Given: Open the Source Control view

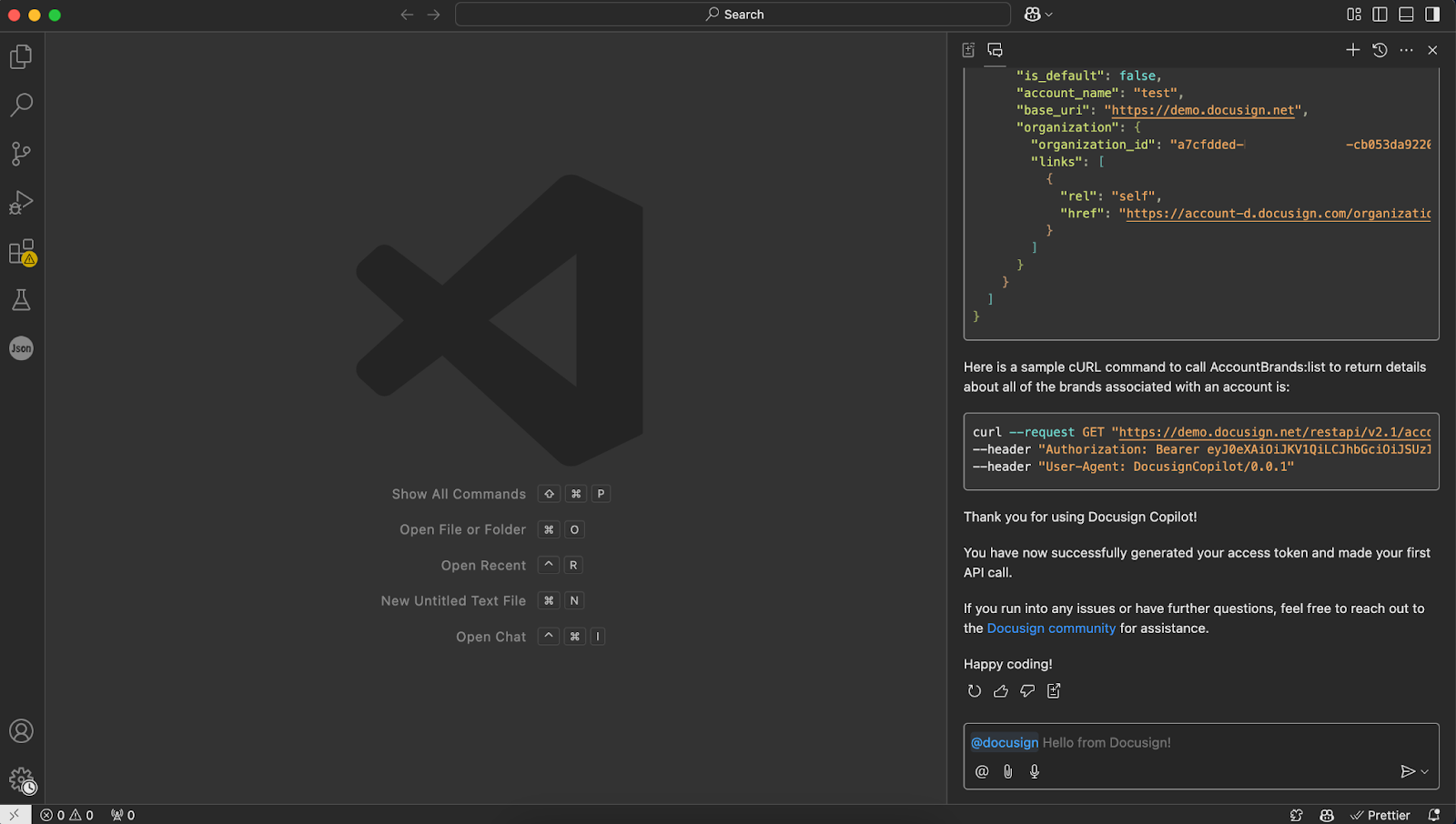Looking at the screenshot, I should (21, 154).
